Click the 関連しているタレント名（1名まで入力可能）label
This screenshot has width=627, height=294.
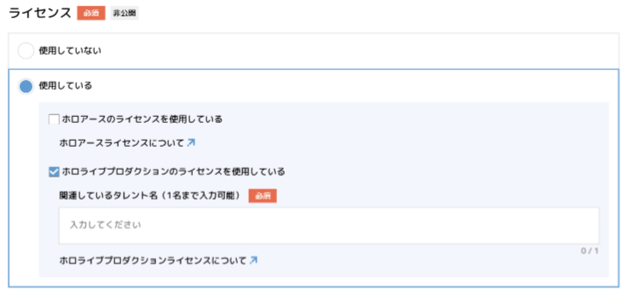[x=150, y=196]
